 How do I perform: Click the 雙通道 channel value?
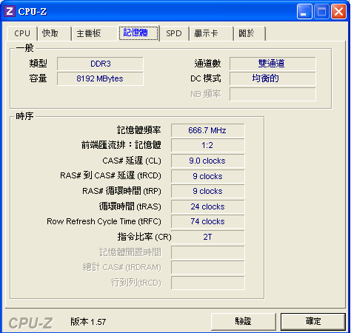(273, 64)
